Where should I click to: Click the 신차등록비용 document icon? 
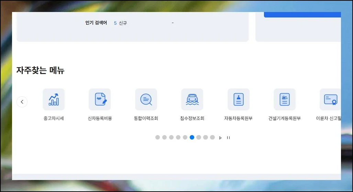pos(100,99)
